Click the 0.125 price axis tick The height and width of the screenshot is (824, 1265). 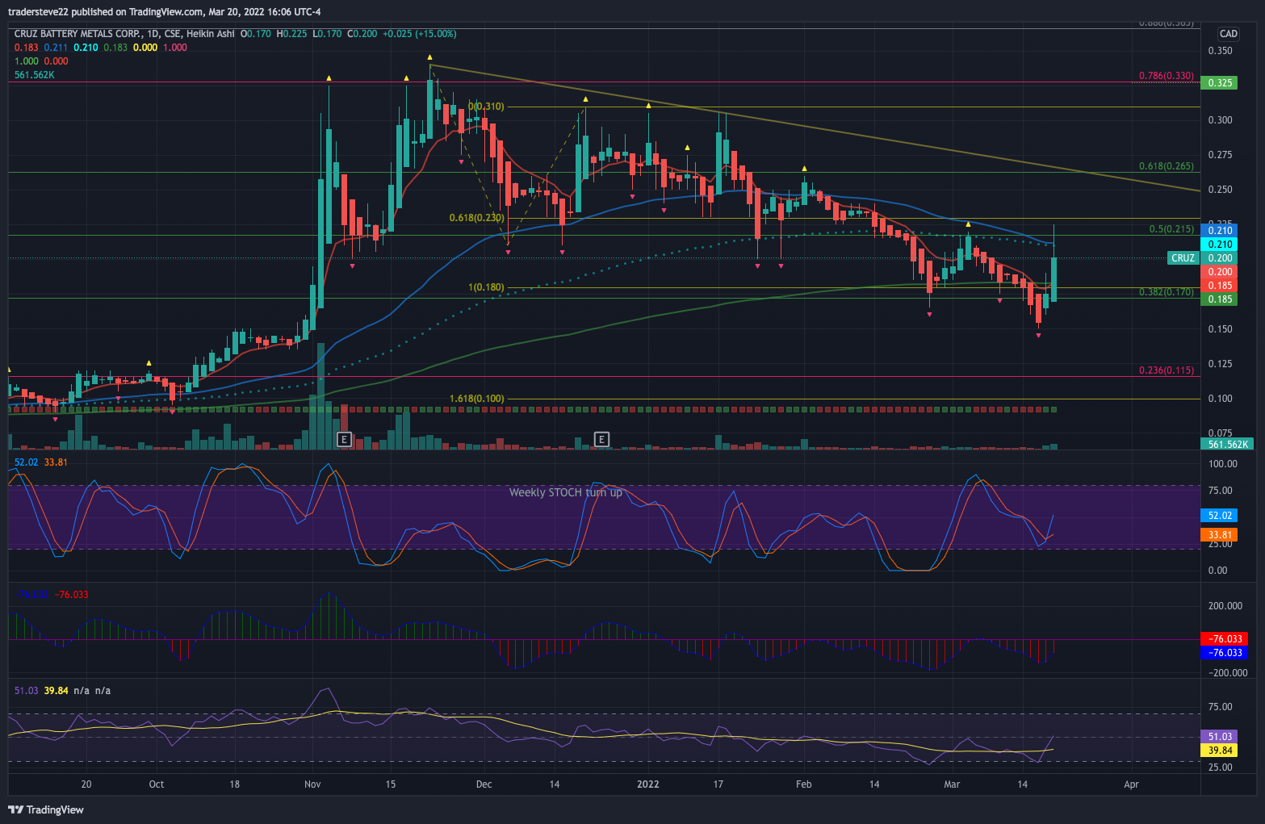[1220, 364]
